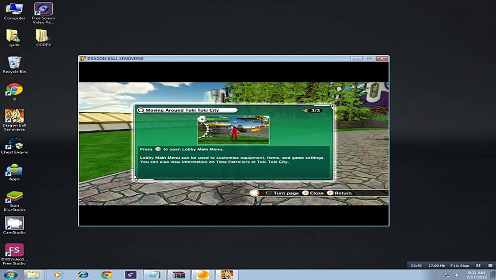Select the DVDVideoSoft Free Studio shortcut
Image resolution: width=496 pixels, height=280 pixels.
(14, 255)
